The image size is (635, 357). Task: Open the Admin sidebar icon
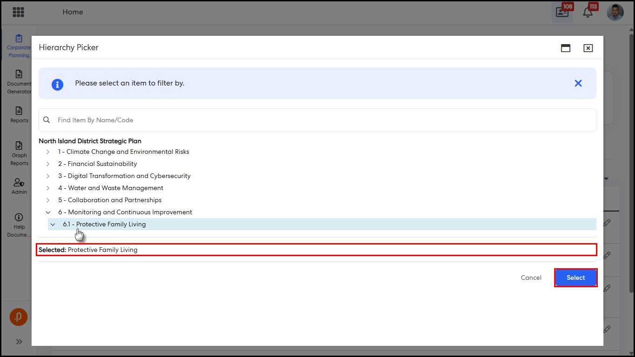(19, 186)
